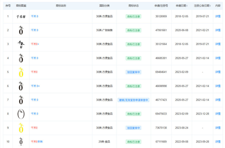View 详情 for application number 47061661
This screenshot has width=225, height=148.
218,30
